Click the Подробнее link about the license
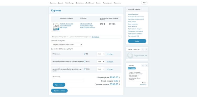 coord(95,37)
